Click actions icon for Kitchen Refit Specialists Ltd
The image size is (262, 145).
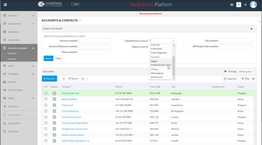tap(54, 141)
